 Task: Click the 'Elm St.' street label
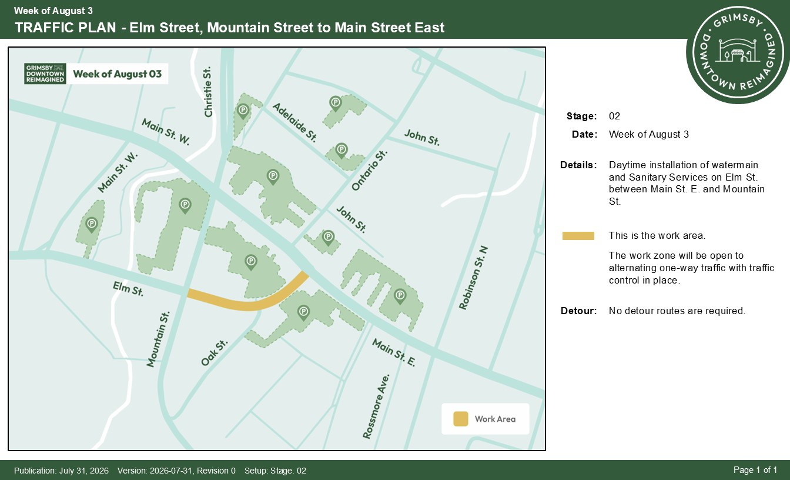click(x=128, y=289)
